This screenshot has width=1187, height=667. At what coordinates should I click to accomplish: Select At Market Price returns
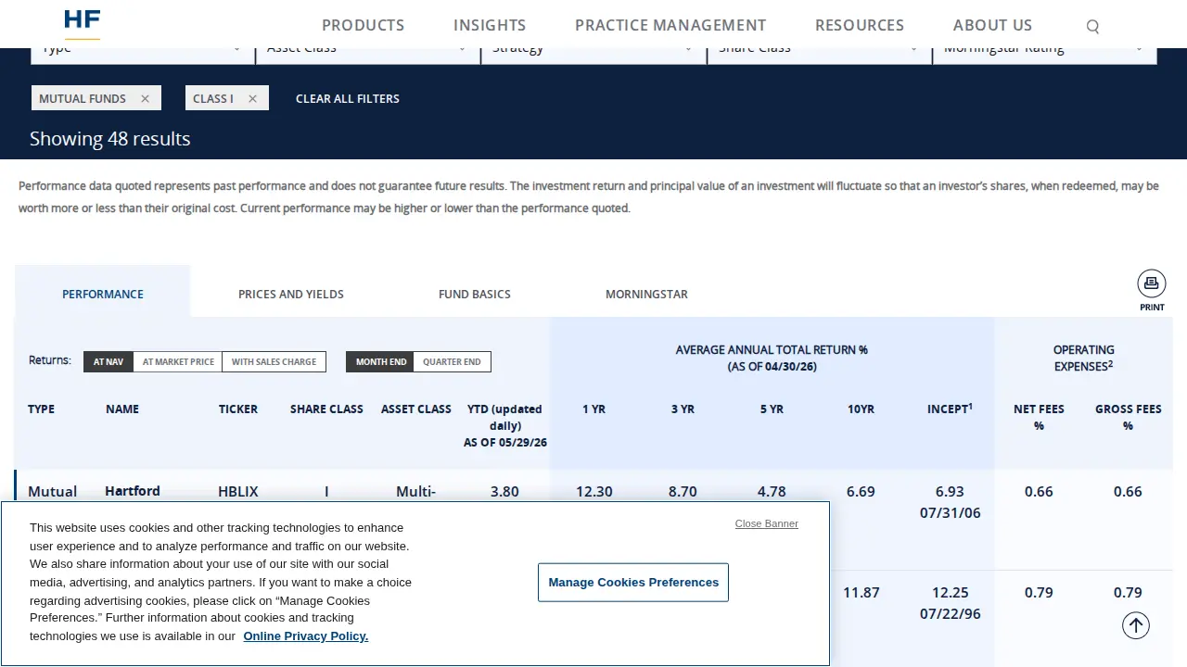pos(178,361)
